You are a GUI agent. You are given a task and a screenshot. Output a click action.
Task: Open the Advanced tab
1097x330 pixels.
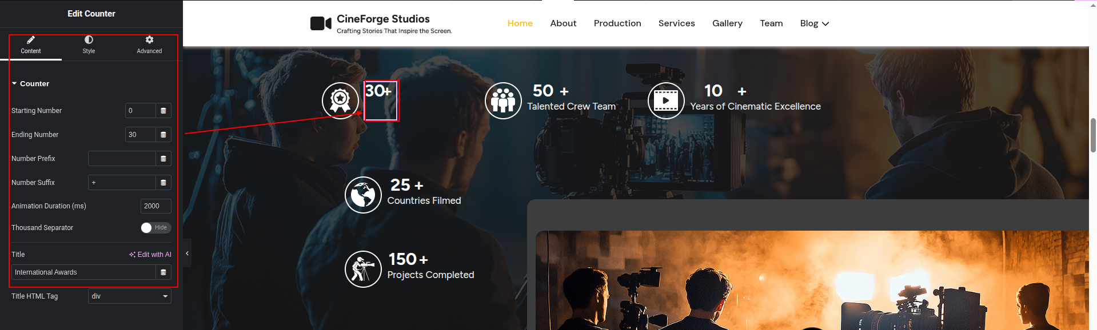tap(149, 45)
